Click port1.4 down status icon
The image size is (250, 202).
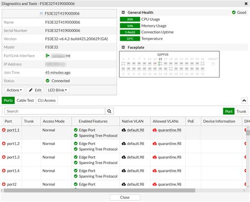4,170
